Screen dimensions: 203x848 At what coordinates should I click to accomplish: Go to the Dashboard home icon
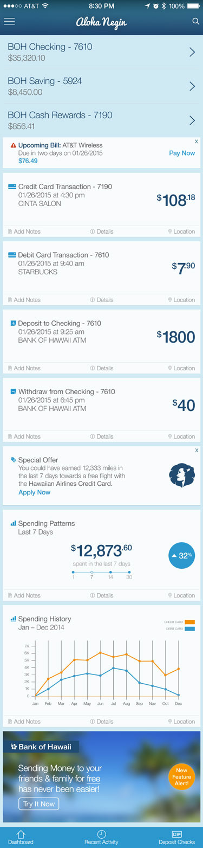point(21,837)
